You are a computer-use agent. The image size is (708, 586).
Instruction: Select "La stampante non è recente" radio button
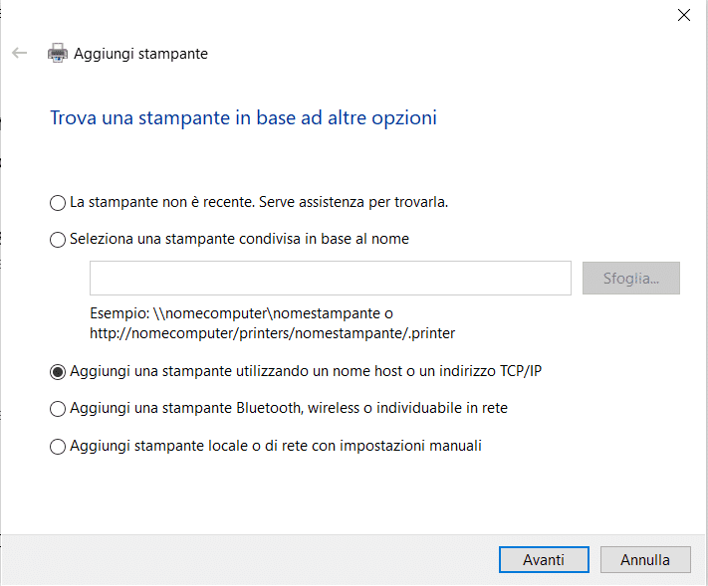click(58, 203)
